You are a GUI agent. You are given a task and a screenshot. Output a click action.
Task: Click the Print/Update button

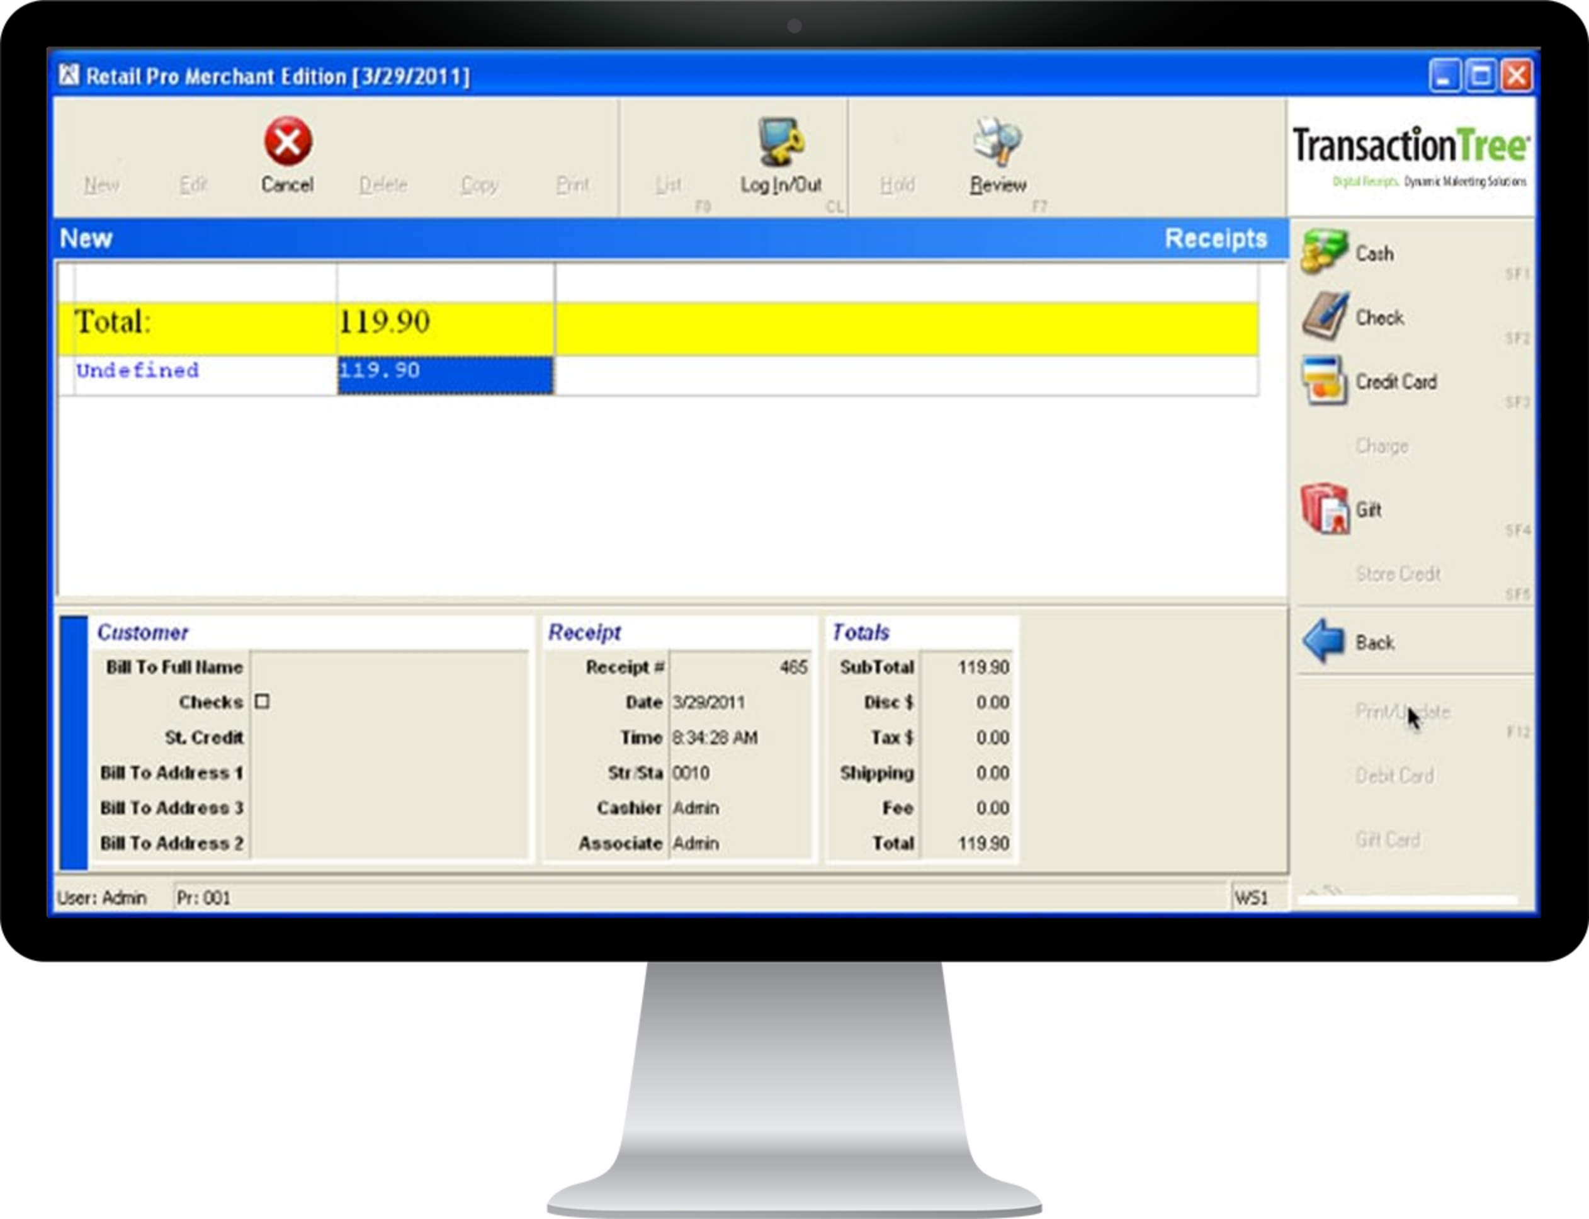(x=1403, y=712)
